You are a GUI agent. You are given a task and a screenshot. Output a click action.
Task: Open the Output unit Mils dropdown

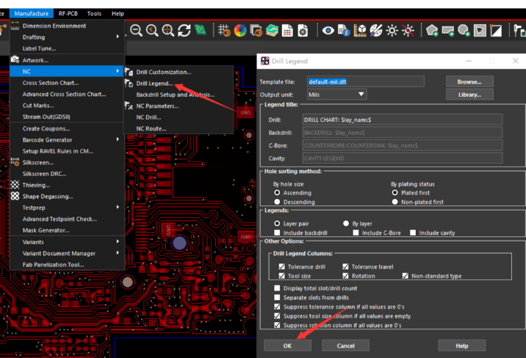336,95
